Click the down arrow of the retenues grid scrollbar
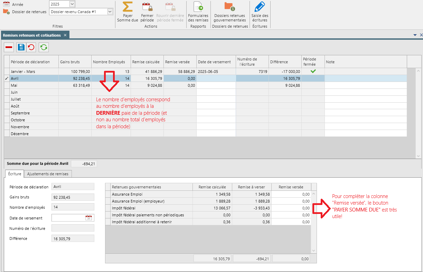This screenshot has width=423, height=272. (x=314, y=251)
